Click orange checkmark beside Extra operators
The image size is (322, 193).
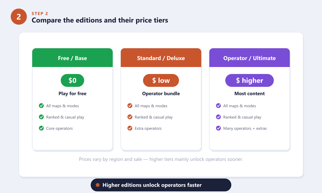130,128
